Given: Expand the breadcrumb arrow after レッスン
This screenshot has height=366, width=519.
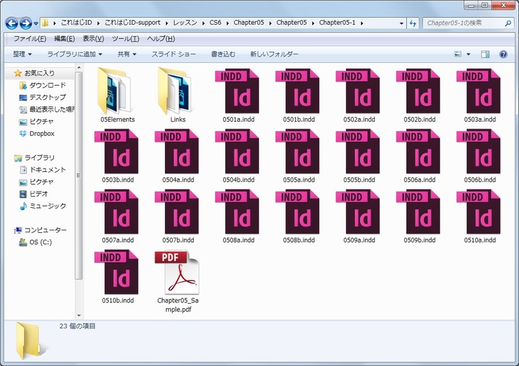Looking at the screenshot, I should pos(203,23).
